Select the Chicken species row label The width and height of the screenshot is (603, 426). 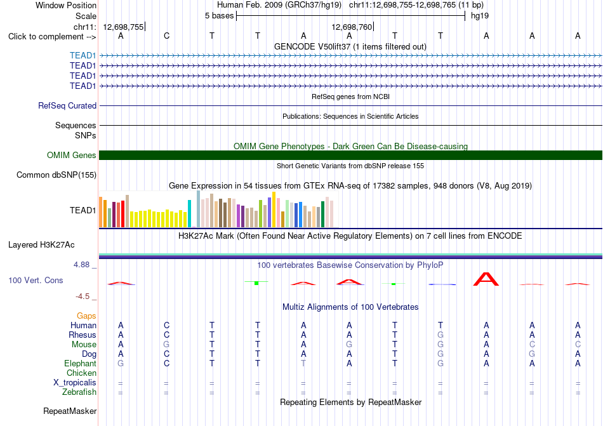pos(81,373)
